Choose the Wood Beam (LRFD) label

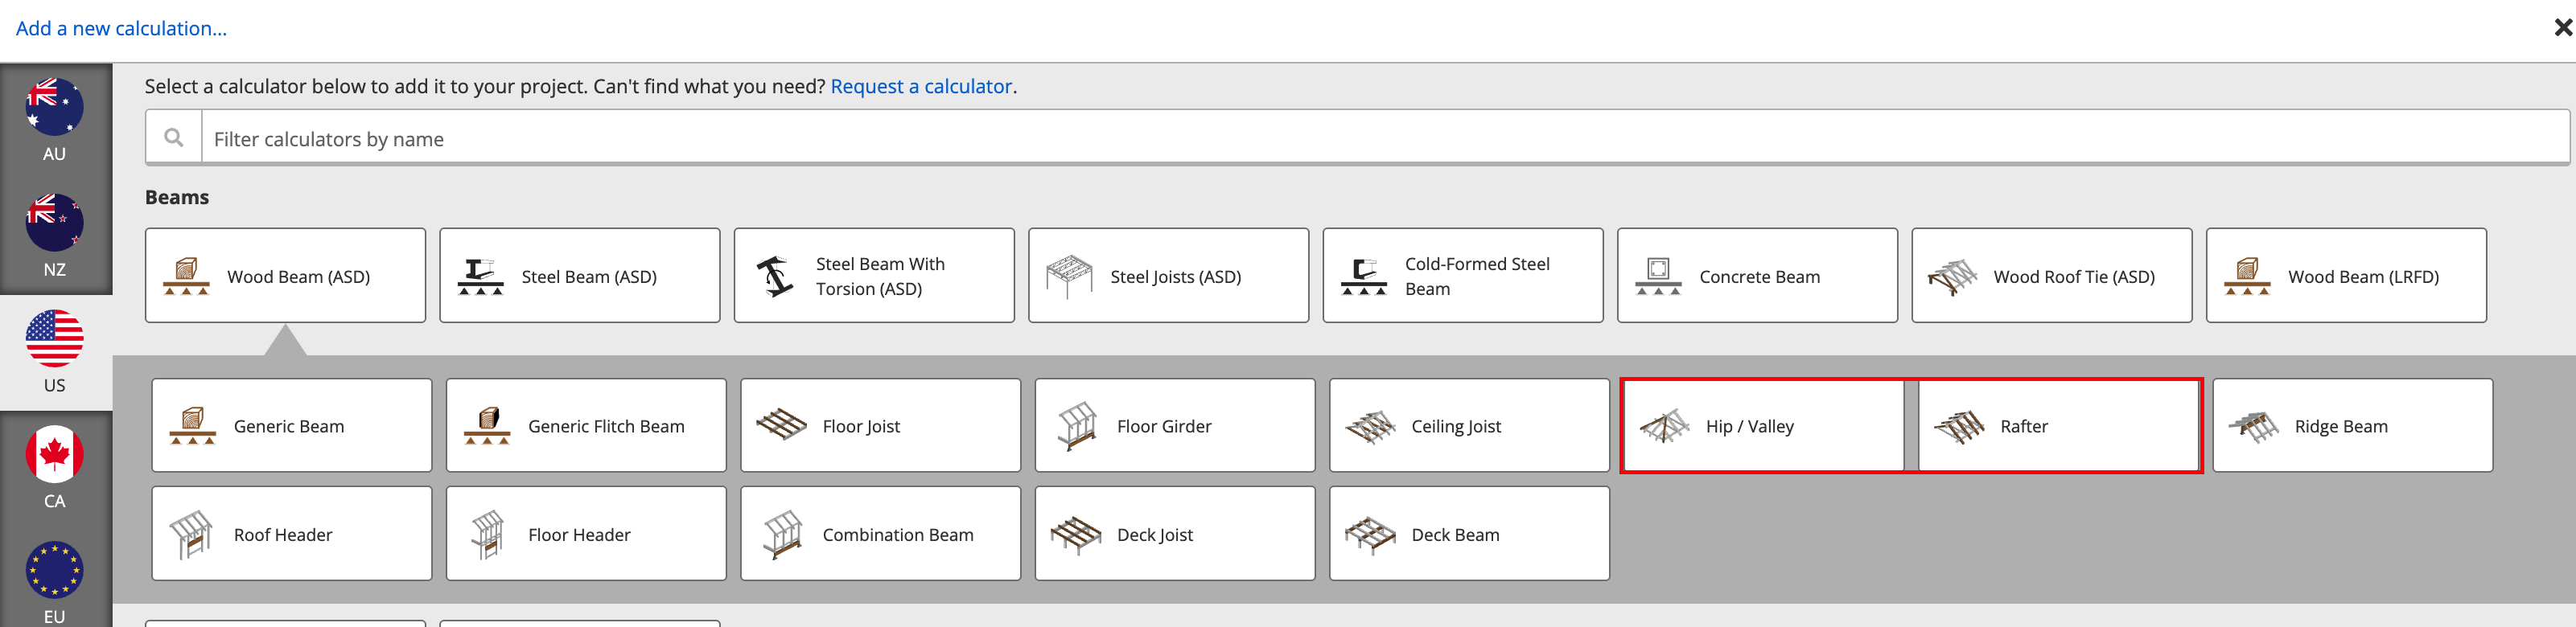(2363, 277)
